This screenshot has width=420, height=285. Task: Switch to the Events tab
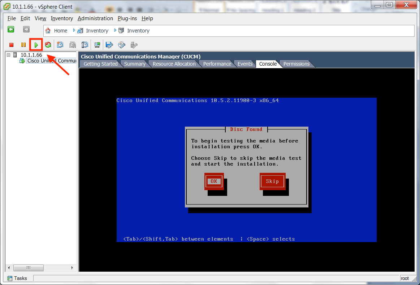pos(245,64)
